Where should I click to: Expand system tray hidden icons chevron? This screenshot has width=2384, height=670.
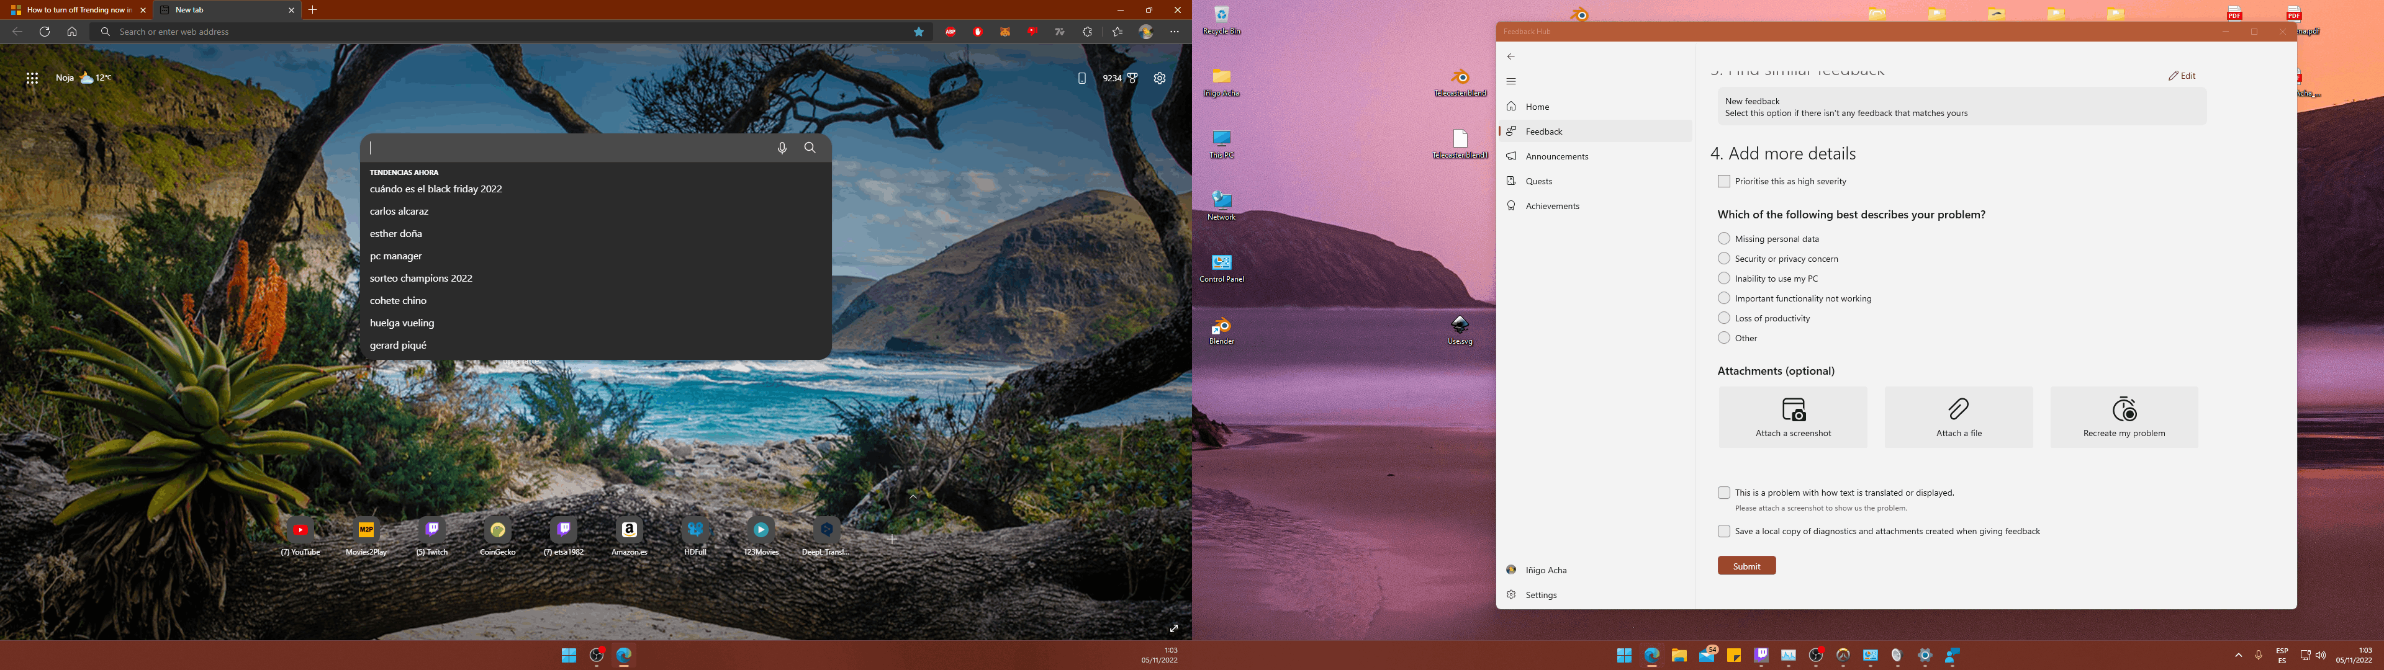[x=2239, y=655]
